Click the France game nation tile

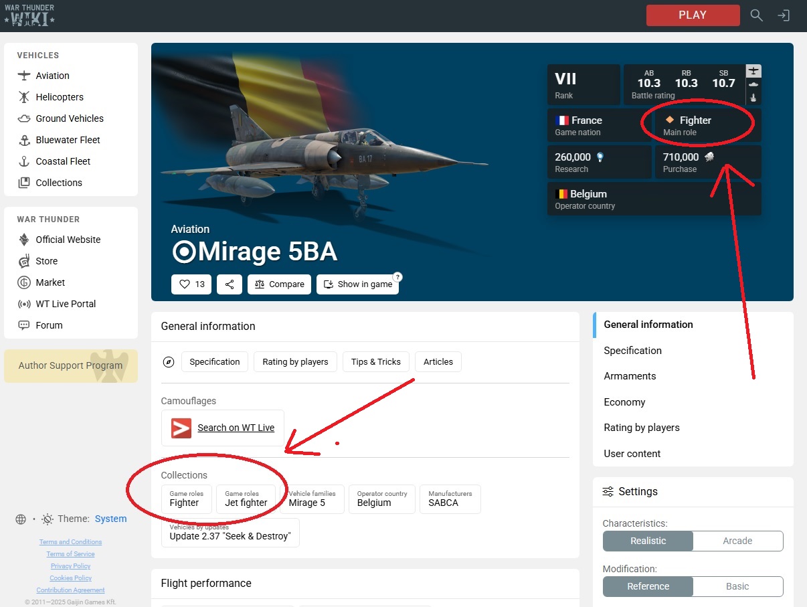coord(599,125)
